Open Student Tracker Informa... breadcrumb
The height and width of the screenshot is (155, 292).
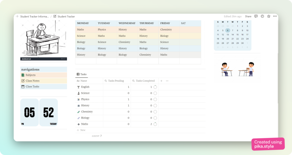tap(35, 16)
